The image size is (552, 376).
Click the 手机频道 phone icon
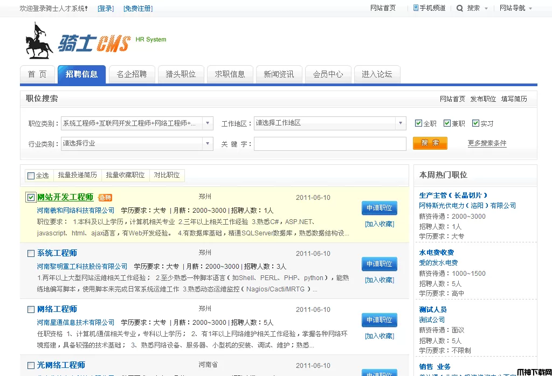(416, 8)
